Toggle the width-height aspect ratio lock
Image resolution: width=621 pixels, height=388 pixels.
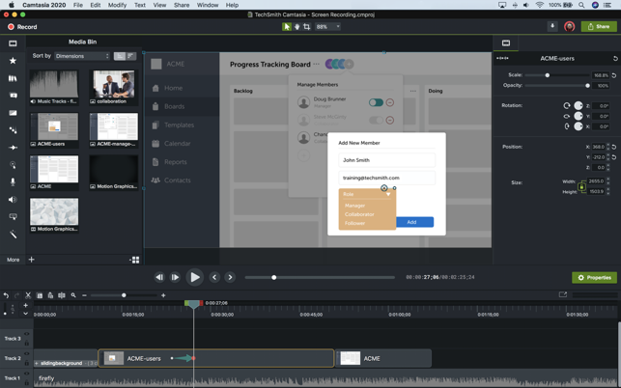coord(581,186)
